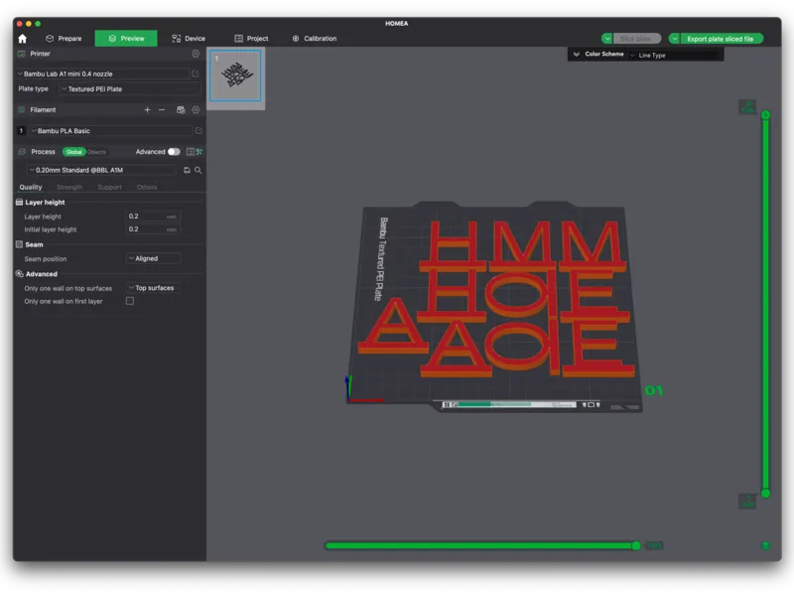794x596 pixels.
Task: Remove a filament with minus icon
Action: tap(162, 110)
